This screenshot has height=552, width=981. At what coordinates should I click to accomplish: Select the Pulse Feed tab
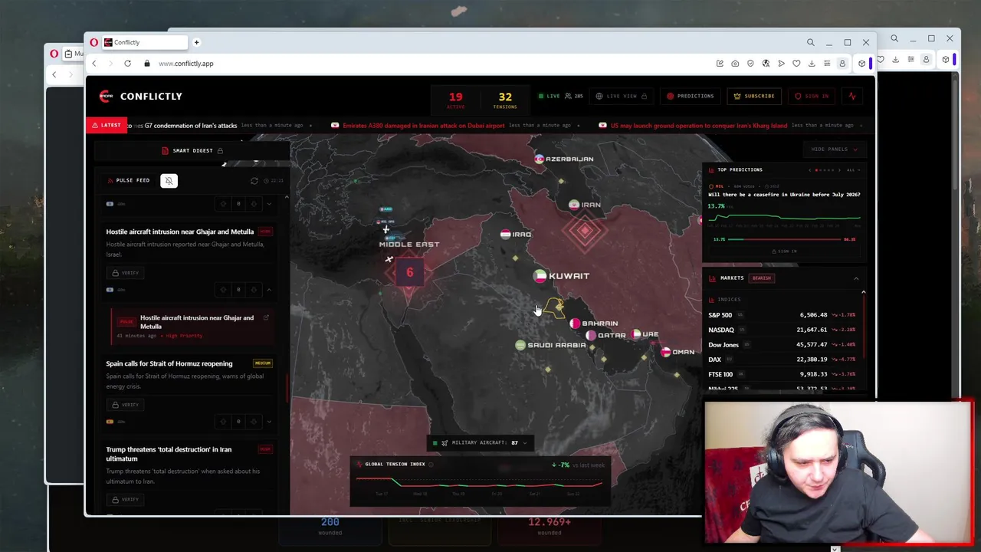click(x=128, y=181)
